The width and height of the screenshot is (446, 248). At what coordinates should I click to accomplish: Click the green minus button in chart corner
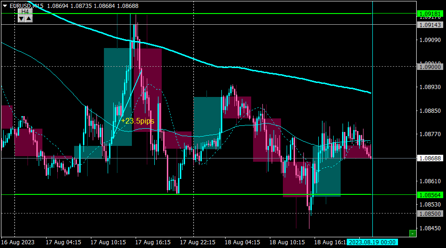click(412, 234)
